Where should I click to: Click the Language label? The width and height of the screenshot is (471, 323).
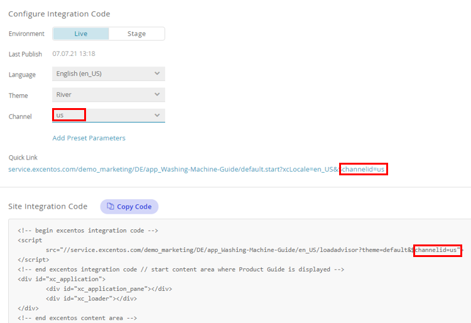coord(22,75)
